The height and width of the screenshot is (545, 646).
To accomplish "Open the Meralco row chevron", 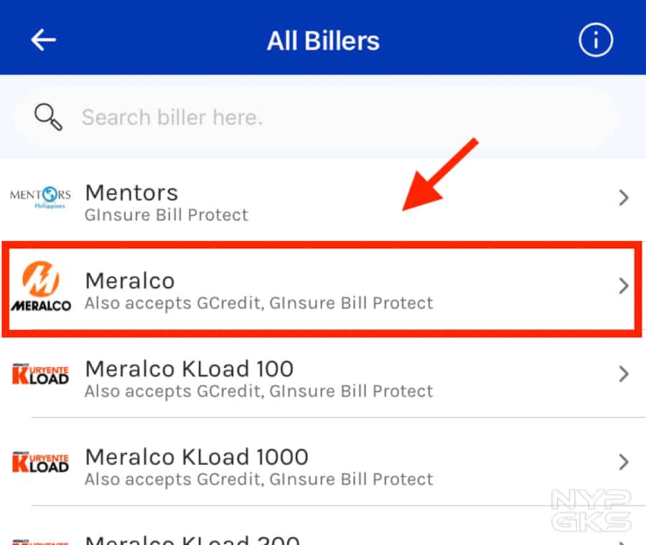I will tap(623, 286).
